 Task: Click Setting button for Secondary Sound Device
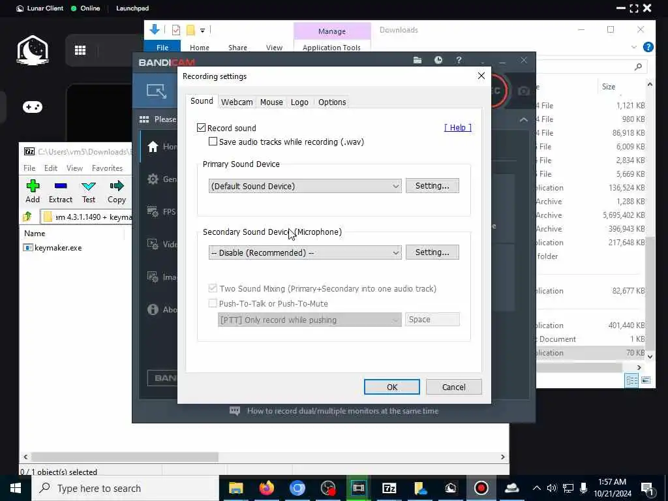coord(432,252)
